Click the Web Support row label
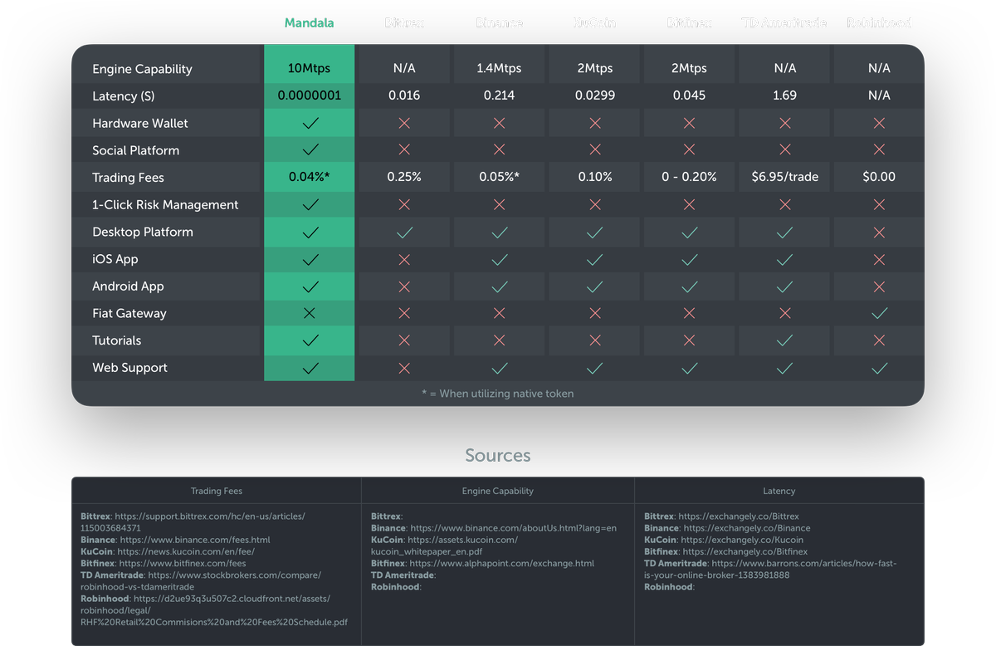The width and height of the screenshot is (996, 646). pyautogui.click(x=129, y=368)
